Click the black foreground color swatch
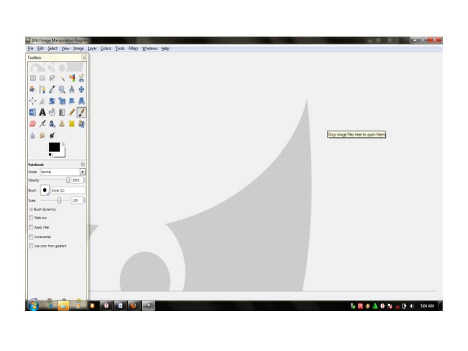This screenshot has width=468, height=351. pyautogui.click(x=54, y=147)
